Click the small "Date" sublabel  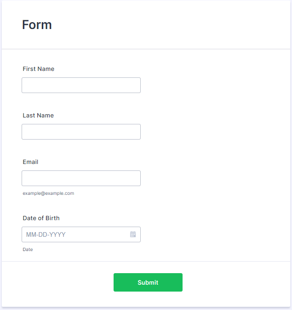click(28, 250)
